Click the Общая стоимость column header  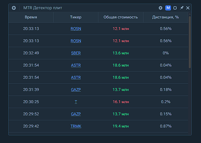point(120,17)
